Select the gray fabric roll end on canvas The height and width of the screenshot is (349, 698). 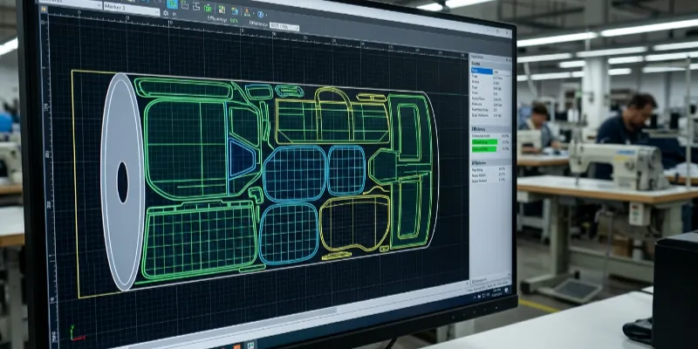click(122, 182)
